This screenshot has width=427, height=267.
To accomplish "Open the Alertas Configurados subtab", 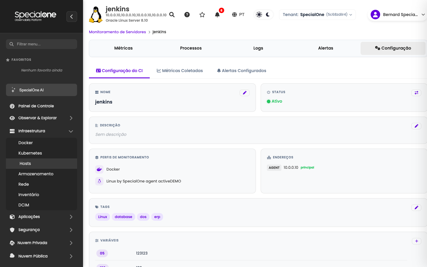I will (x=241, y=71).
